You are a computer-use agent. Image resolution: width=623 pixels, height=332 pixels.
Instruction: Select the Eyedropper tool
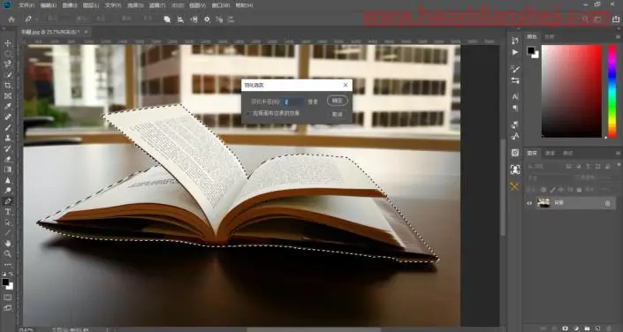pos(8,107)
